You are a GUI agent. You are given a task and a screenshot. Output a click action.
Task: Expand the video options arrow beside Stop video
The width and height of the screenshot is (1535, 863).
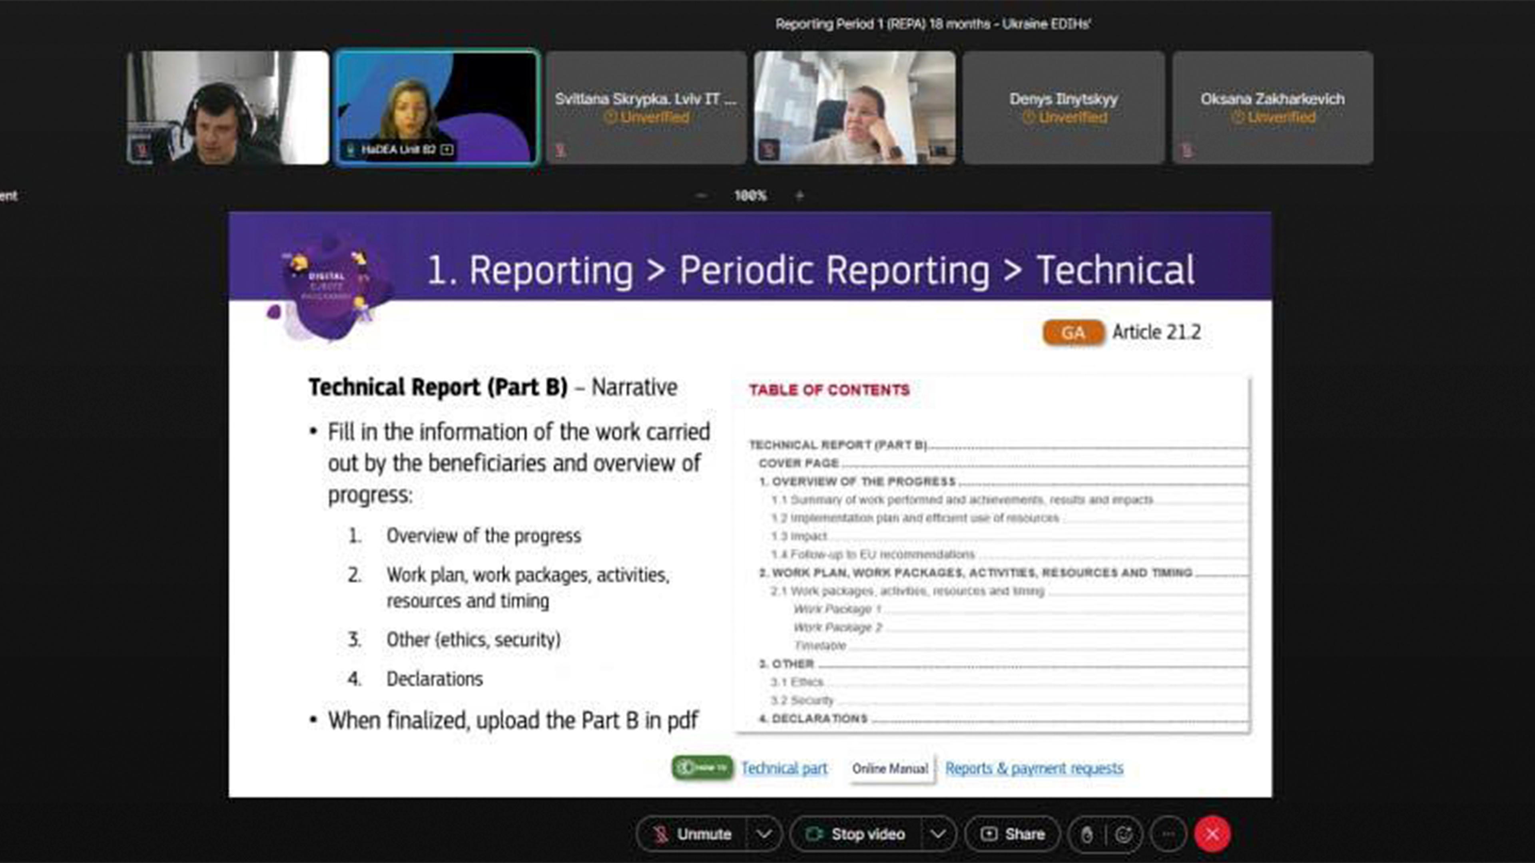tap(938, 834)
